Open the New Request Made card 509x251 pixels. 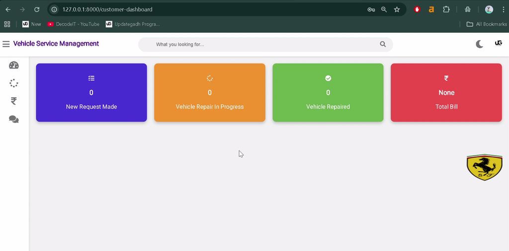pos(91,93)
